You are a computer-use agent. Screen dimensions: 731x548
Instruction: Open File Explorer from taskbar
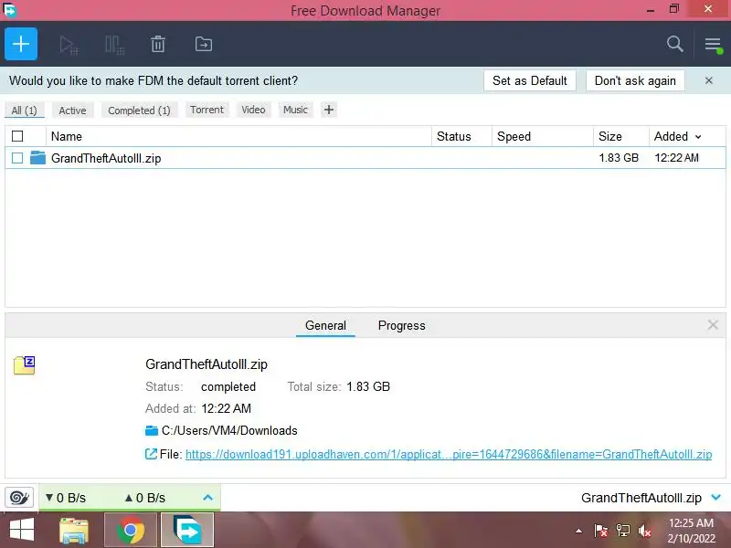point(74,531)
